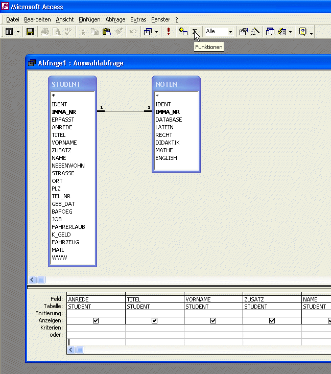This screenshot has height=374, width=331.
Task: Open the ? help menu
Action: (177, 19)
